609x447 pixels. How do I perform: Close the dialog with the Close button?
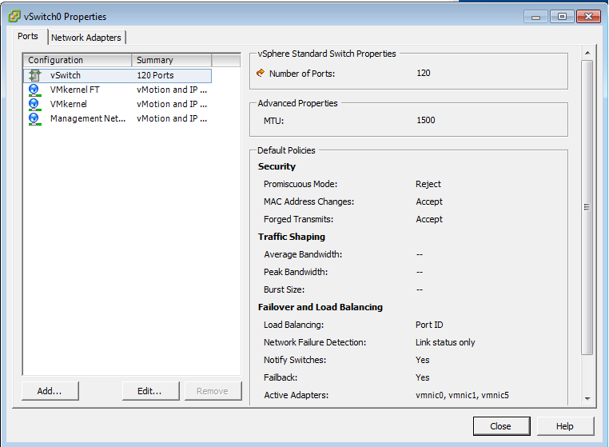(x=501, y=426)
